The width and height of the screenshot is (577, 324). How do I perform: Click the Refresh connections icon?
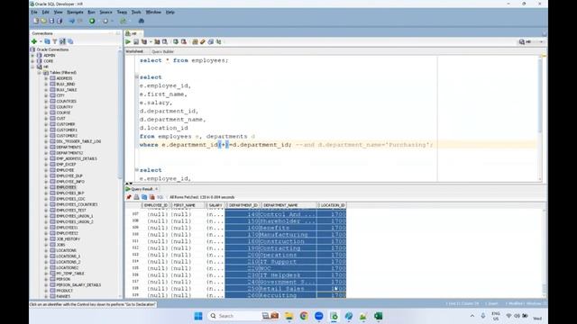pos(47,41)
